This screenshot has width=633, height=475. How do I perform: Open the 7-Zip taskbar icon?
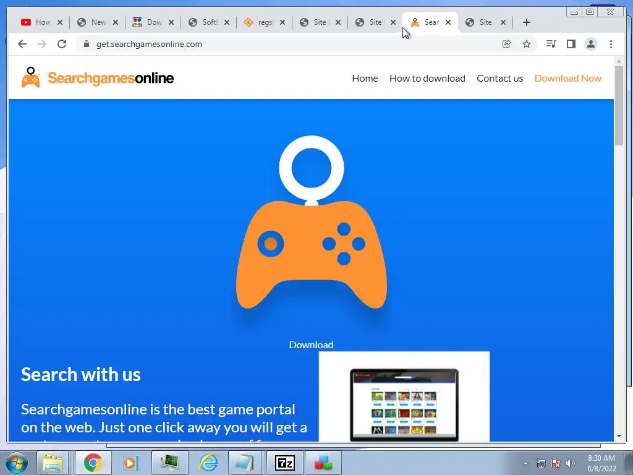(284, 463)
